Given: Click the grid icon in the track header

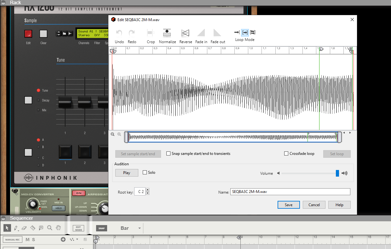Looking at the screenshot, I should tap(85, 240).
